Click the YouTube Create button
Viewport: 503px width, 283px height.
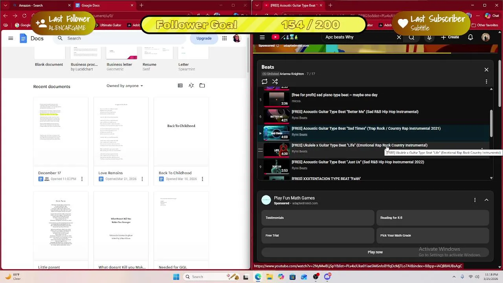coord(450,37)
